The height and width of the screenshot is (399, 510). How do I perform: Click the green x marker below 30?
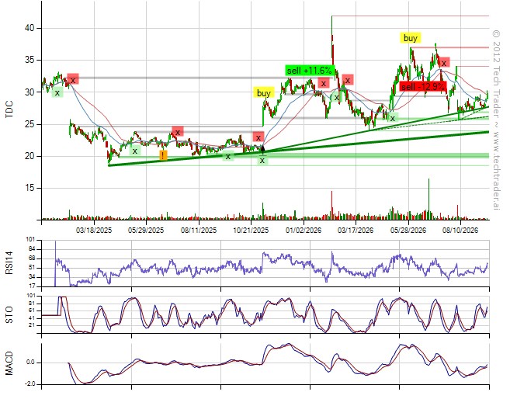(x=57, y=93)
